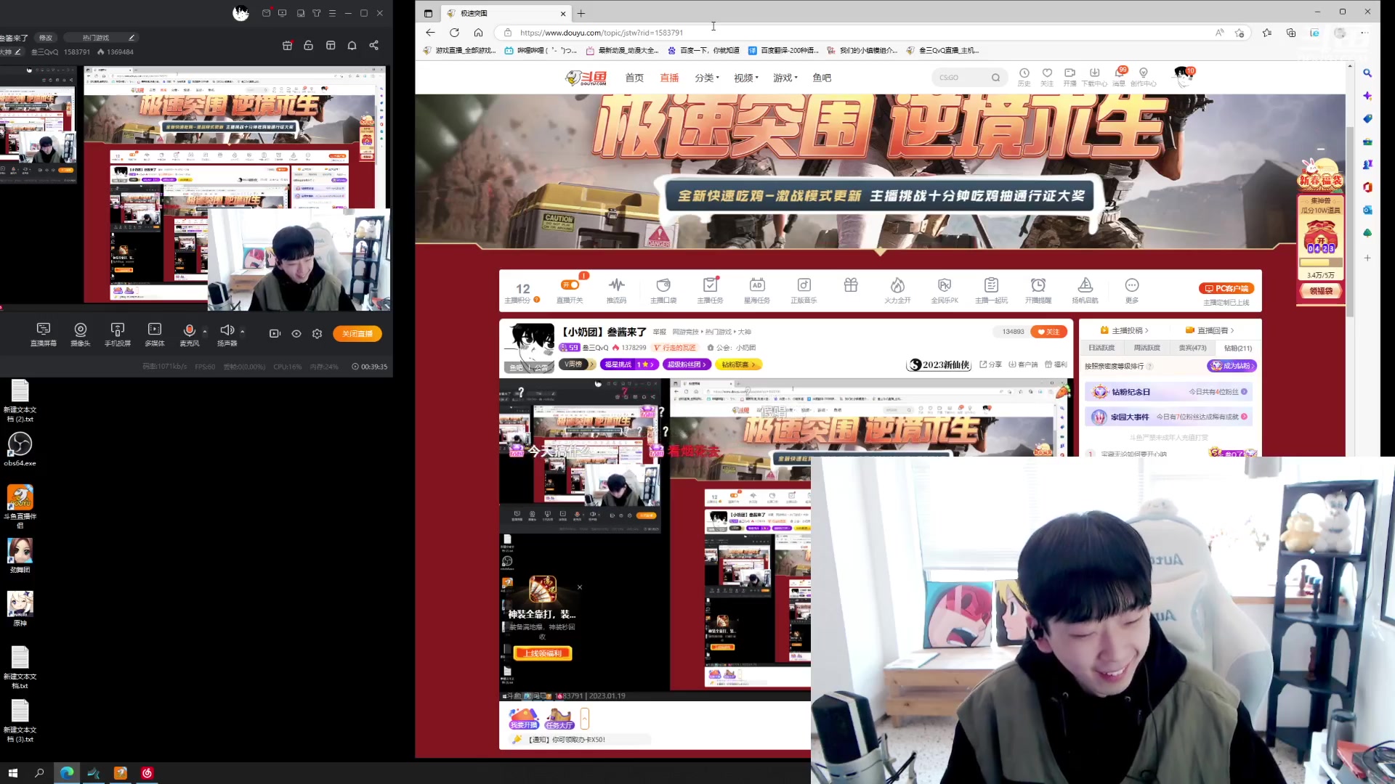Change the 热门游戏 stream category

(100, 38)
